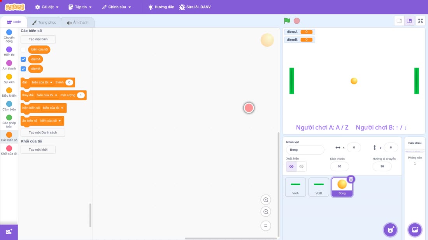428x240 pixels.
Task: Select the Hiển thị block category
Action: point(9,51)
